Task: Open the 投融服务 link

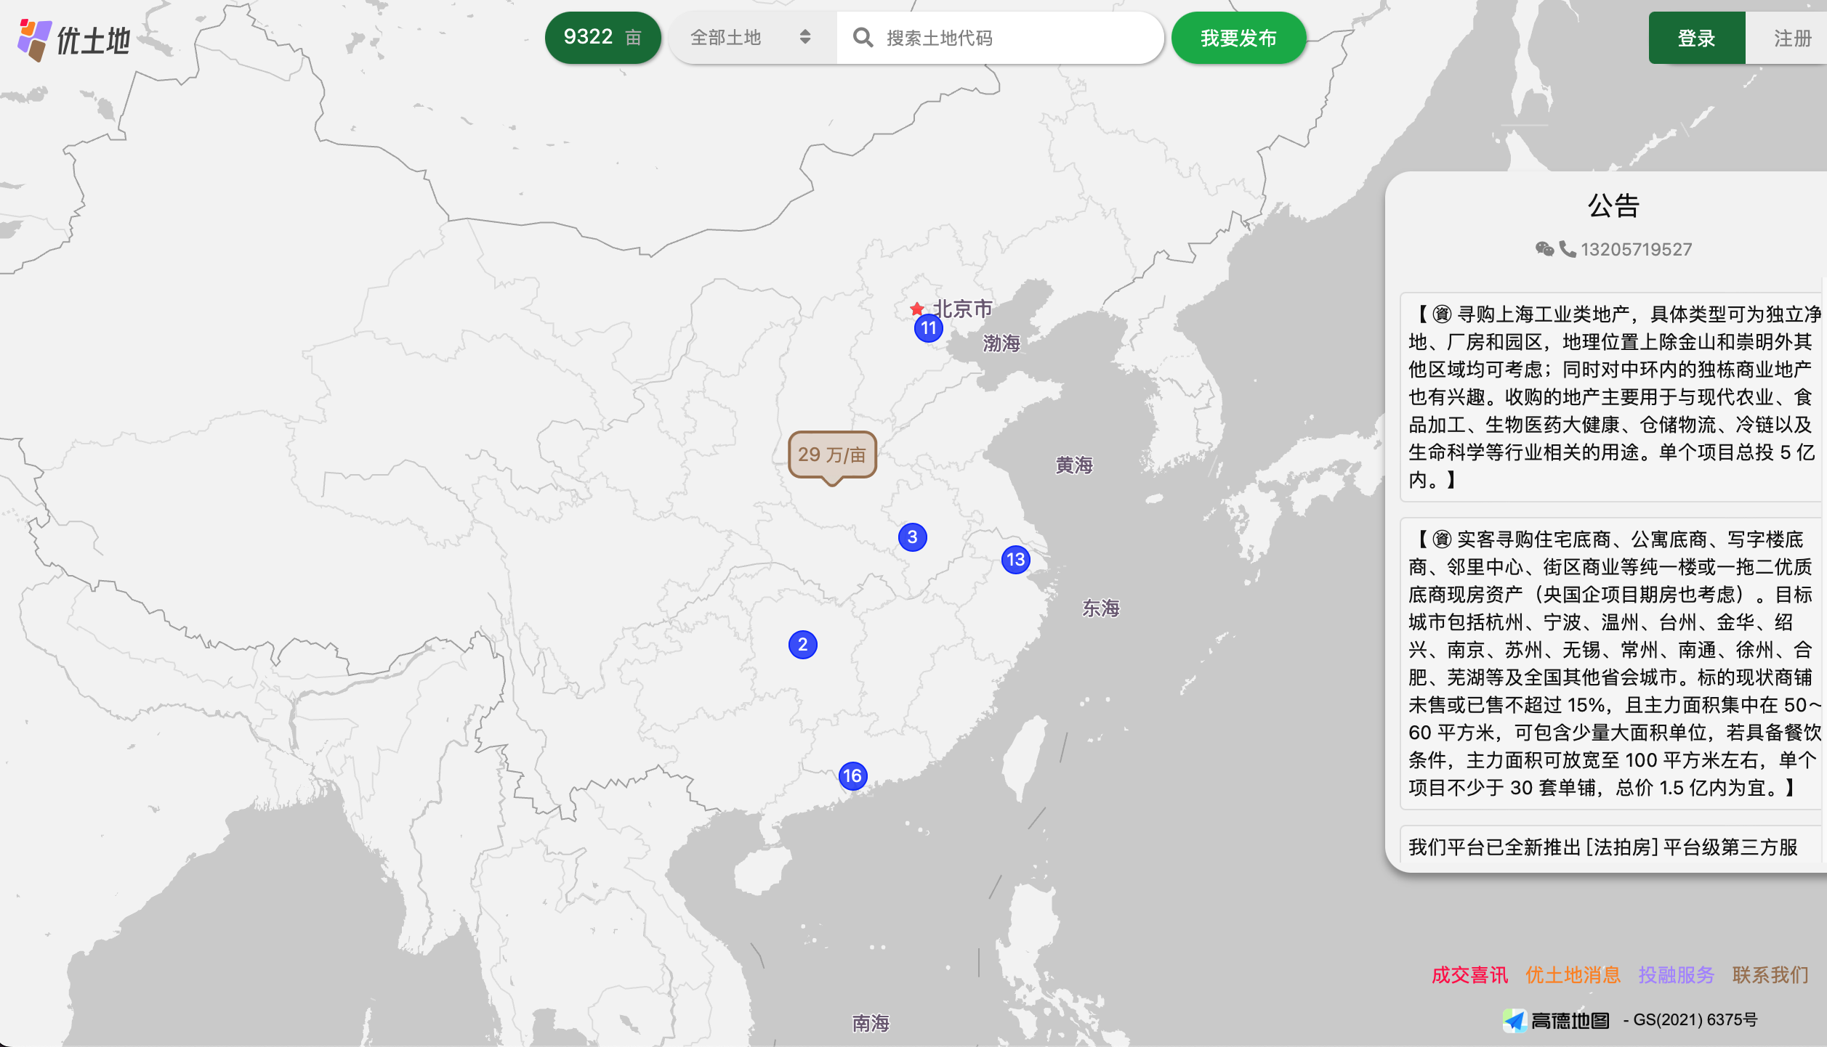Action: point(1676,974)
